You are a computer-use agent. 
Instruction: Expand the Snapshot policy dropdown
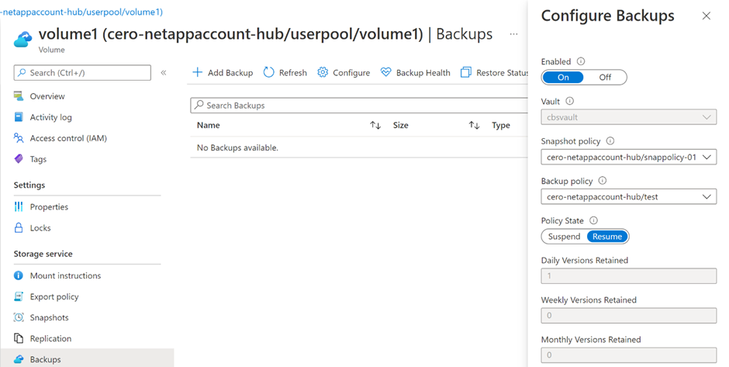click(628, 157)
